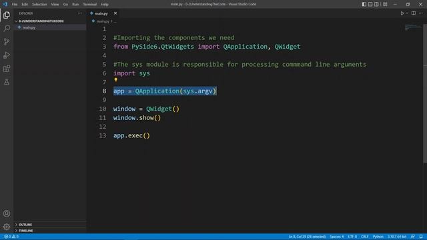Viewport: 427px width, 240px height.
Task: Open the Source Control view
Action: click(x=7, y=41)
